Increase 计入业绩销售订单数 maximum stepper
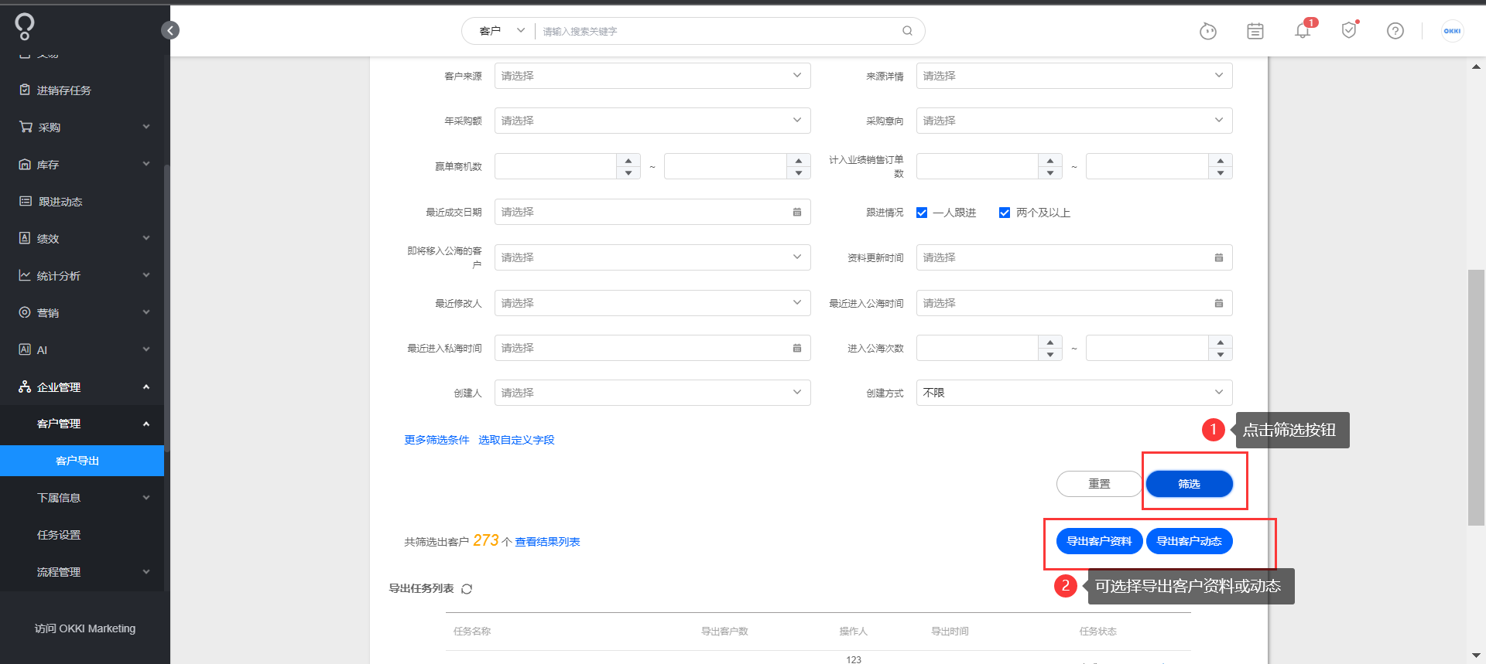Screen dimensions: 1486x664 [x=1221, y=161]
